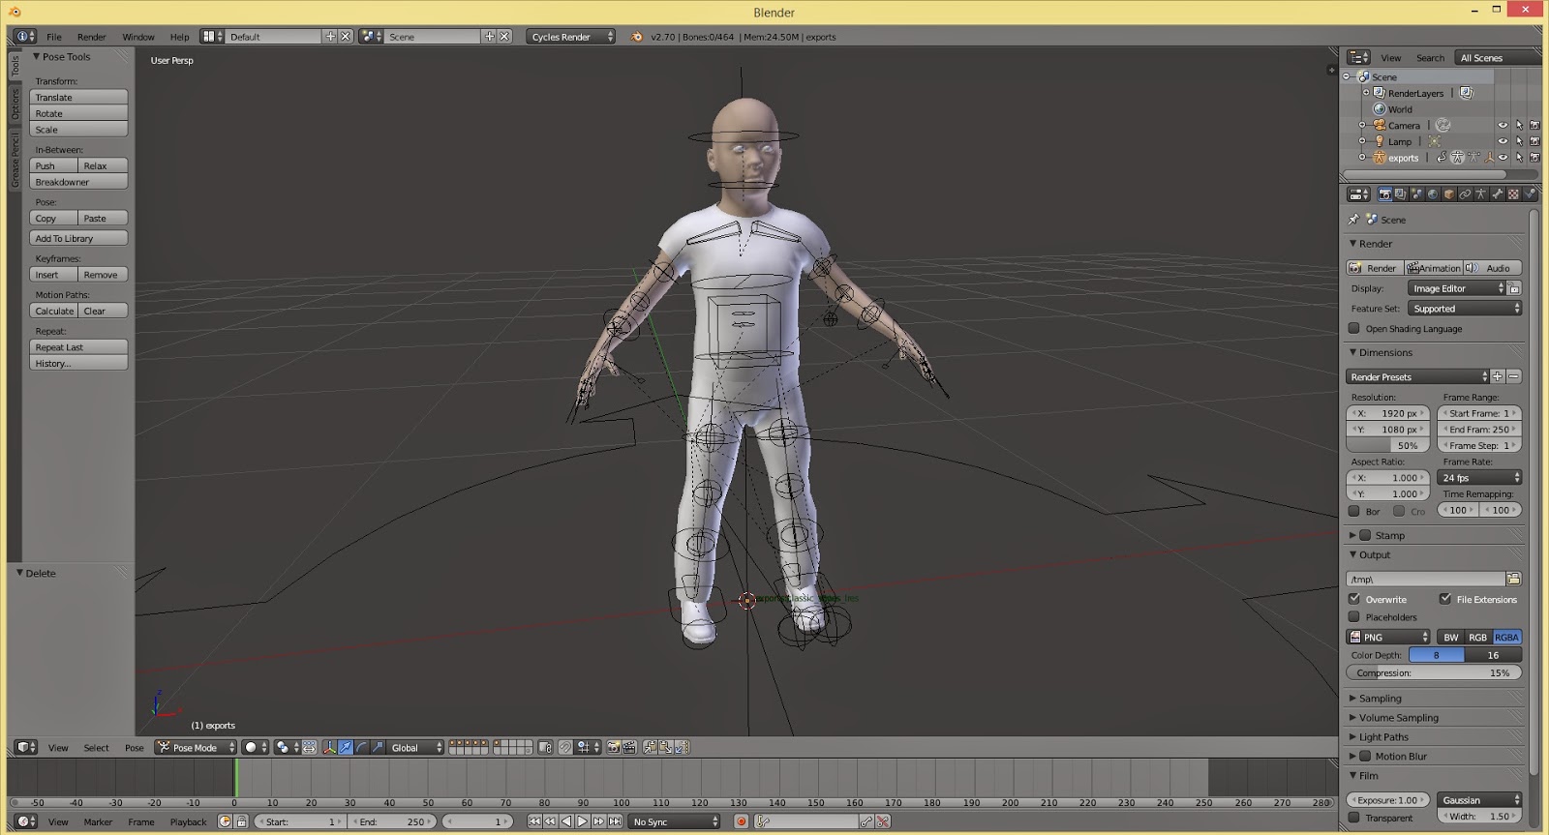Screen dimensions: 1549x835
Task: Open the Help menu
Action: coord(179,37)
